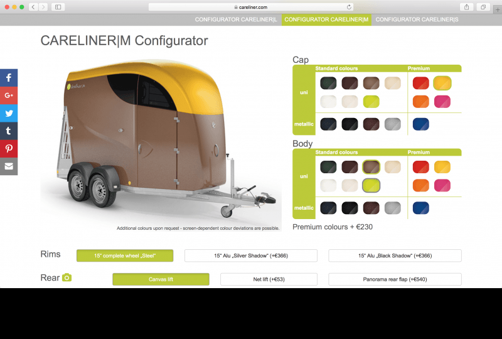Toggle Safari sidebar button
Viewport: 502px width, 339px height.
click(58, 7)
